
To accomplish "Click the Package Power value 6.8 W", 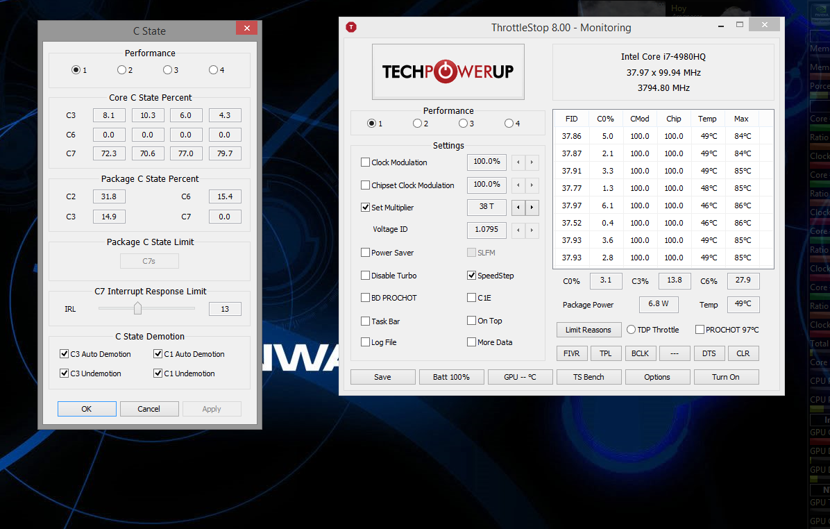I will 659,304.
